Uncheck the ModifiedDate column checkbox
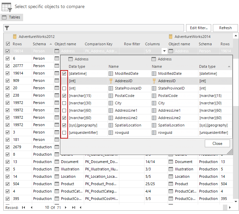The width and height of the screenshot is (239, 214). coord(64,74)
